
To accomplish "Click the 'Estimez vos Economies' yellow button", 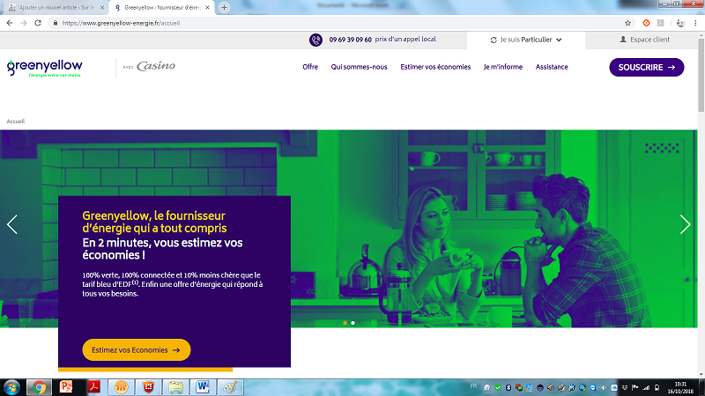I will click(137, 349).
